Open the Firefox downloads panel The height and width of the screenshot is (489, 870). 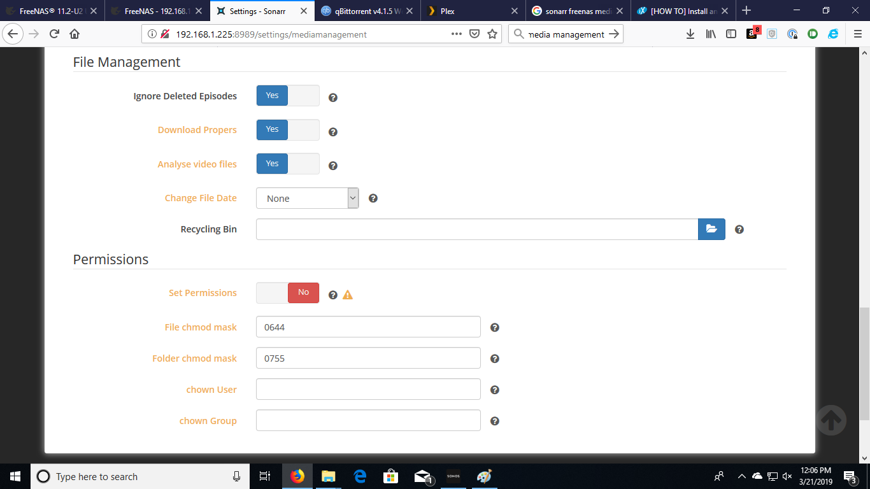coord(690,34)
